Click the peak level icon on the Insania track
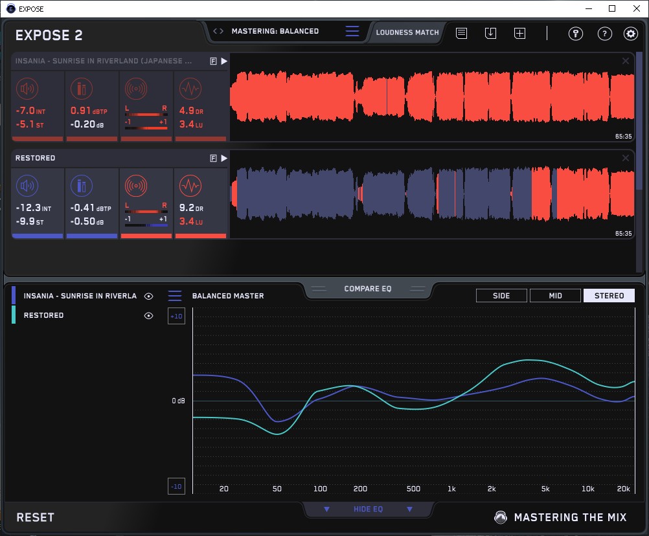The width and height of the screenshot is (649, 536). pos(80,89)
